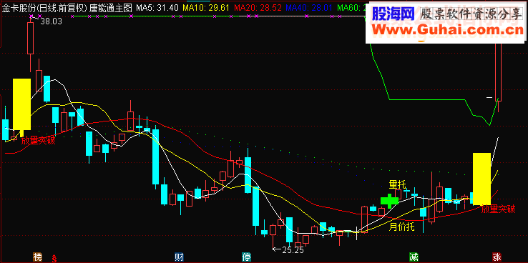Select the red MA20 indicator label
This screenshot has width=528, height=263.
pos(258,7)
